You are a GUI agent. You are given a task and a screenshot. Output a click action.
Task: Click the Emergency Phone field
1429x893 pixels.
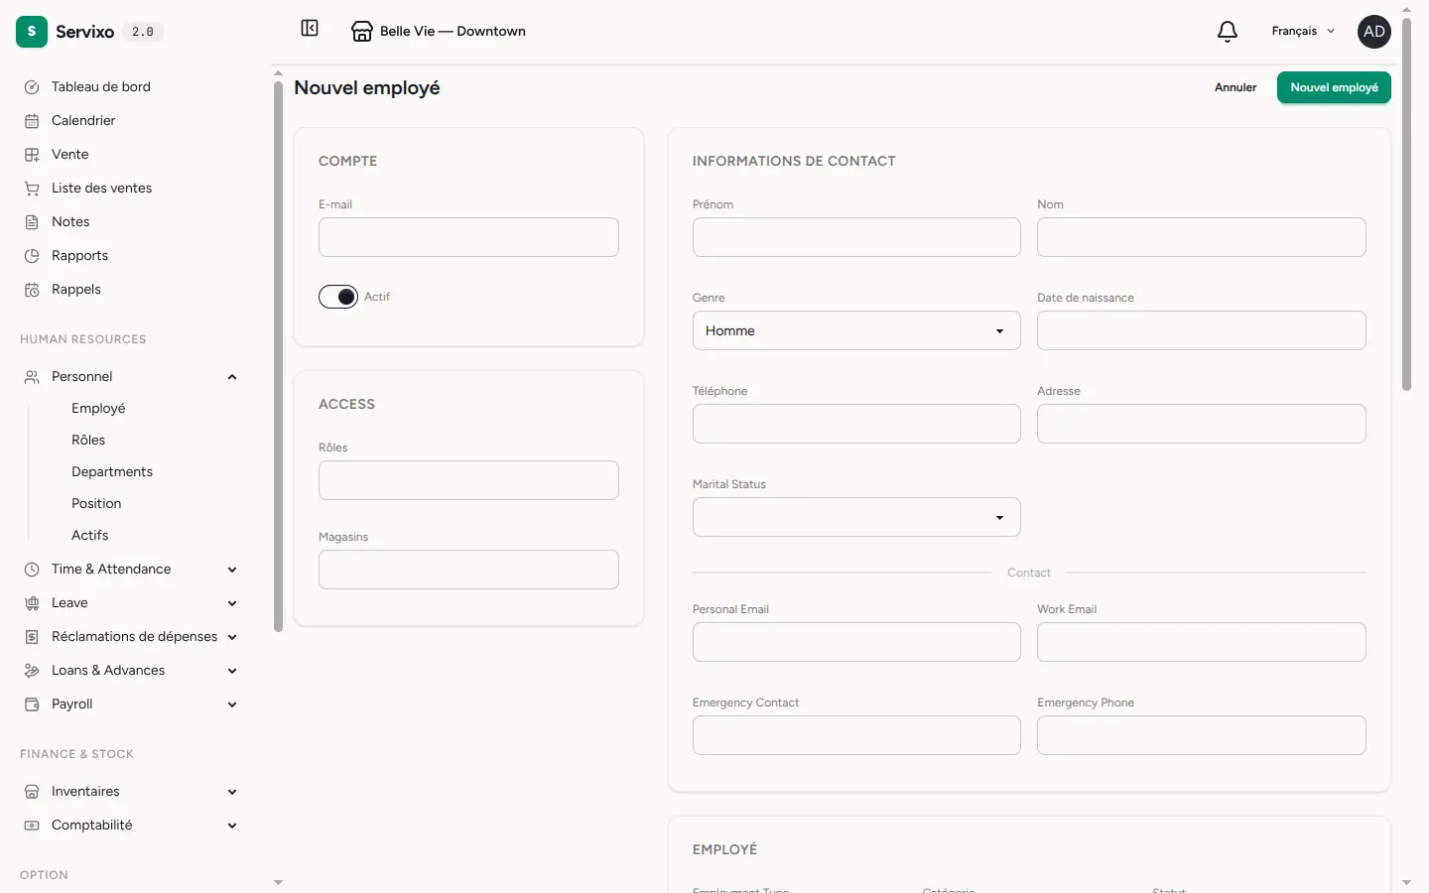[x=1202, y=735]
